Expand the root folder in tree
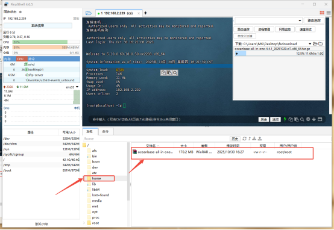The height and width of the screenshot is (230, 334). pyautogui.click(x=84, y=223)
